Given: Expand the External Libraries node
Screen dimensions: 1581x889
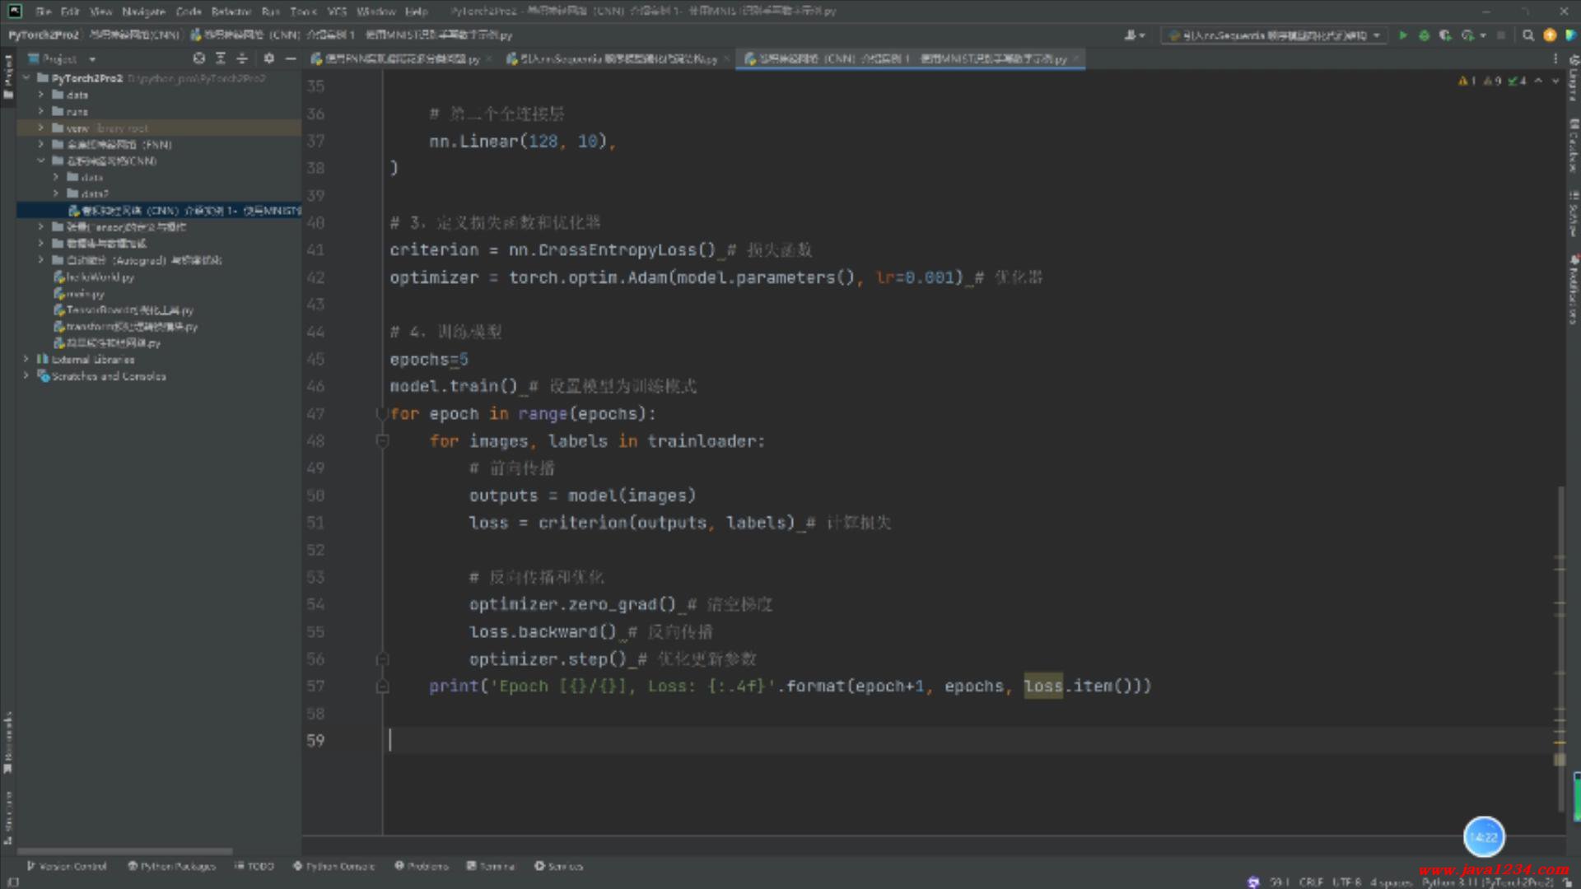Looking at the screenshot, I should [x=26, y=360].
